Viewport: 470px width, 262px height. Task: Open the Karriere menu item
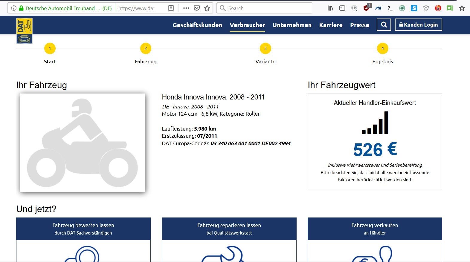click(331, 25)
